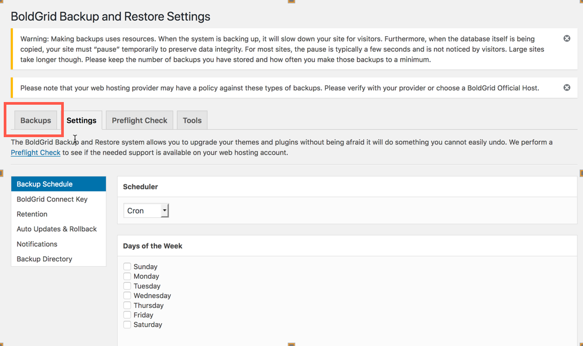
Task: Open the Backup Directory section
Action: coord(59,259)
